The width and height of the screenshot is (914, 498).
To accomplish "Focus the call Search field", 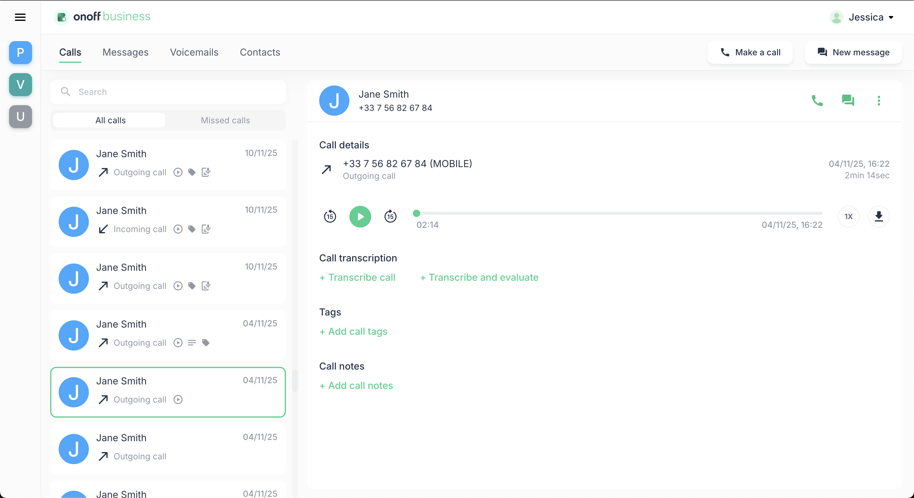I will click(x=168, y=92).
